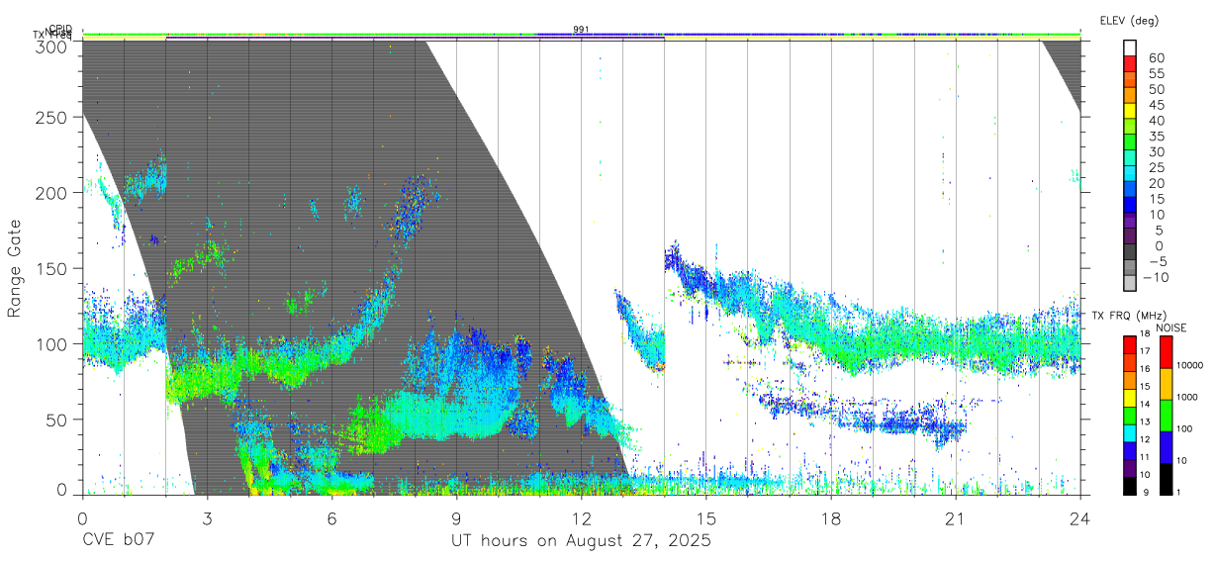This screenshot has height=561, width=1215.
Task: Click the 991 CPID value above the plot
Action: click(x=581, y=29)
